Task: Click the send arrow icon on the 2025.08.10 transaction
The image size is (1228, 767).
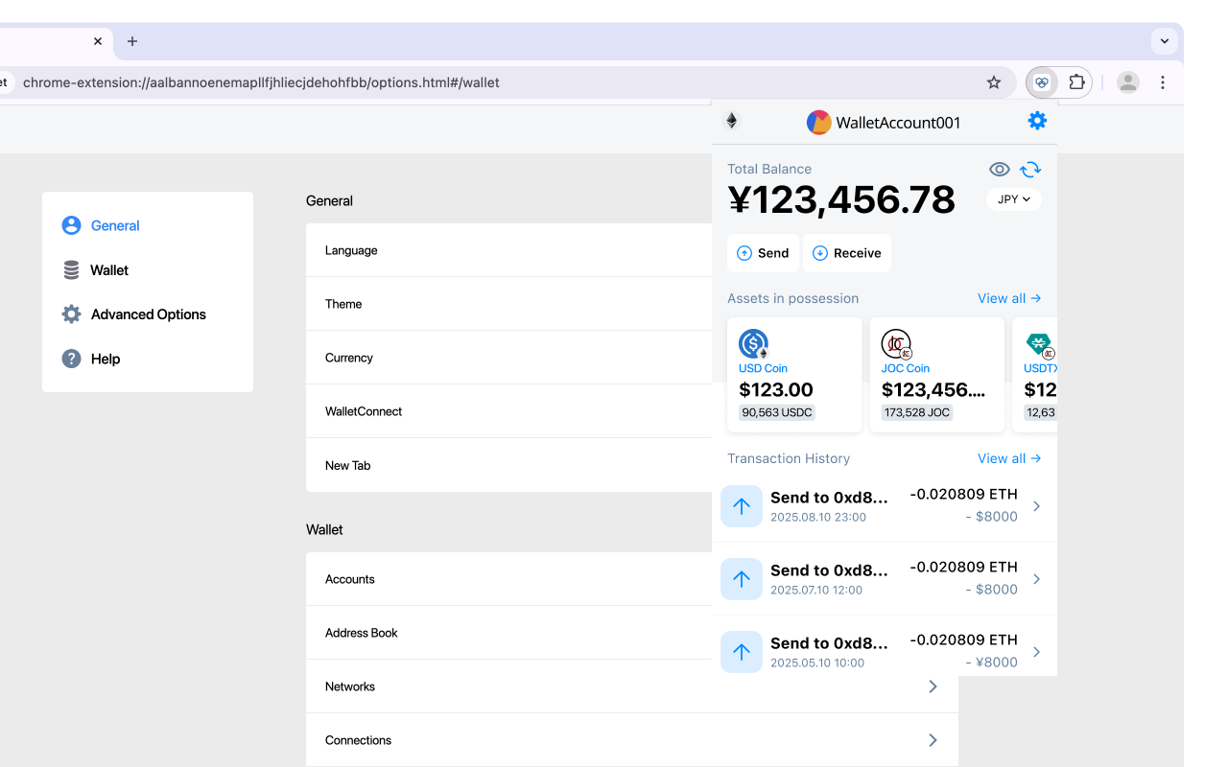Action: click(741, 505)
